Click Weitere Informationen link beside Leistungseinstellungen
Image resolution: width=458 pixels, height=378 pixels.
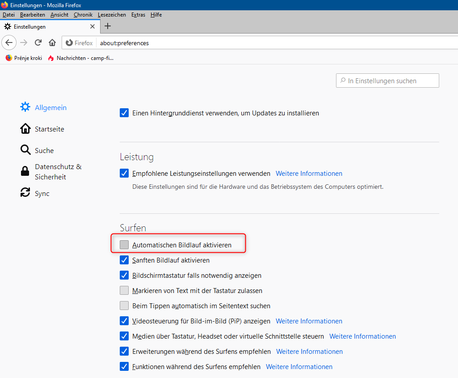309,173
